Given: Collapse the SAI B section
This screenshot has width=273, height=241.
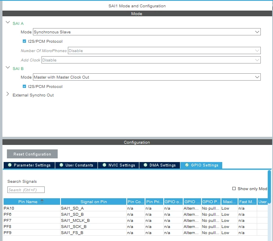Looking at the screenshot, I should tap(8, 68).
